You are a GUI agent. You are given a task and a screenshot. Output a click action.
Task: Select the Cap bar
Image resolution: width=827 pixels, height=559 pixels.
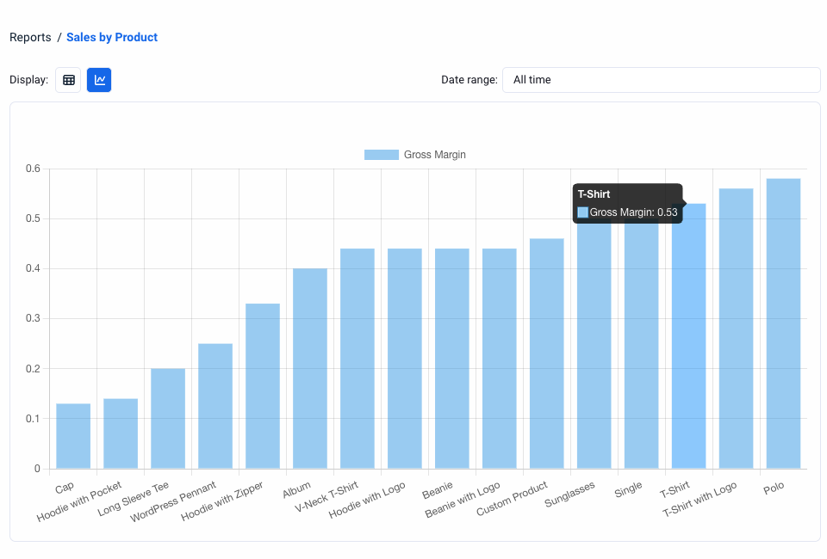pos(73,434)
